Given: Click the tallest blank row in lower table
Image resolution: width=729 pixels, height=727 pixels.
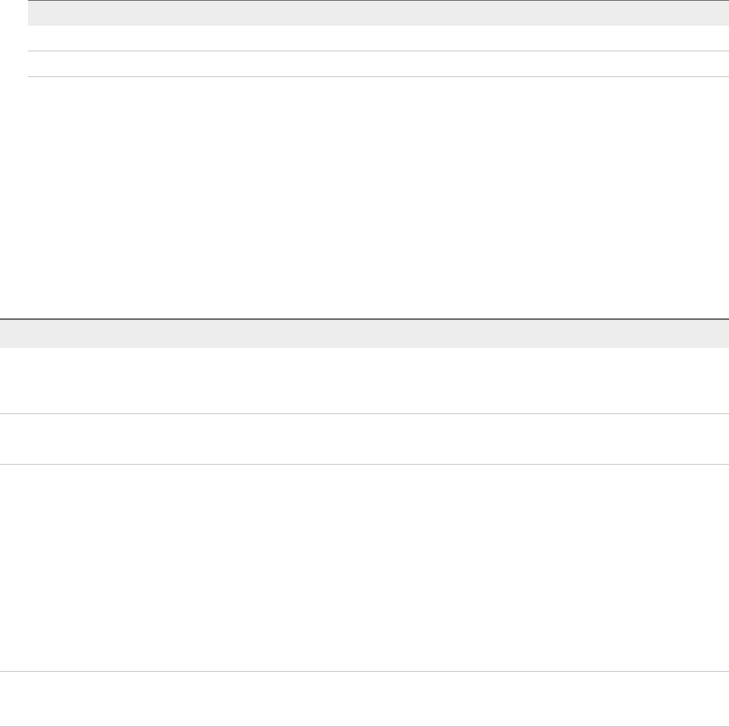Looking at the screenshot, I should pos(364,568).
